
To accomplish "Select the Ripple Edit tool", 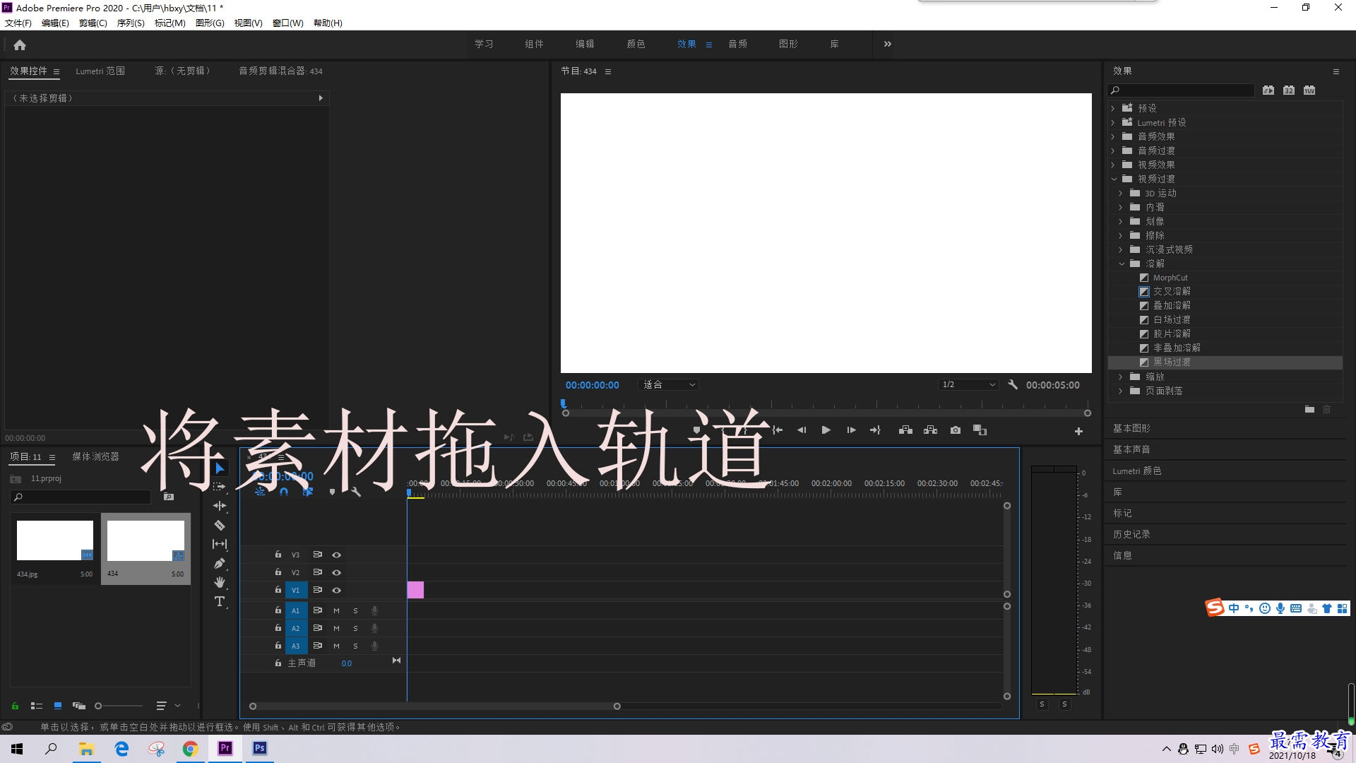I will coord(220,506).
